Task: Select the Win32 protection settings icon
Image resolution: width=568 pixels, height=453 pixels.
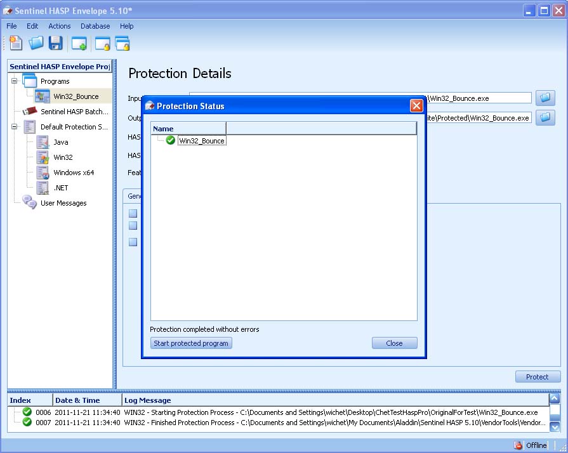Action: 43,157
